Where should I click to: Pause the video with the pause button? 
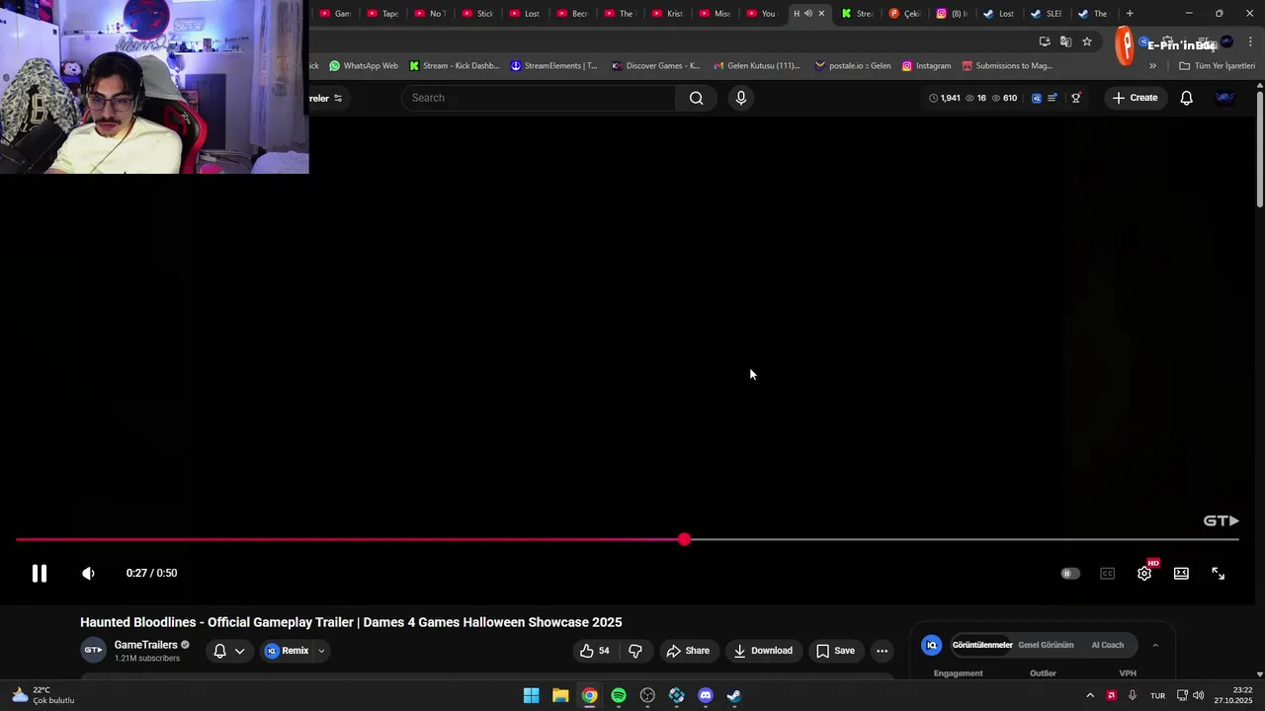click(40, 573)
